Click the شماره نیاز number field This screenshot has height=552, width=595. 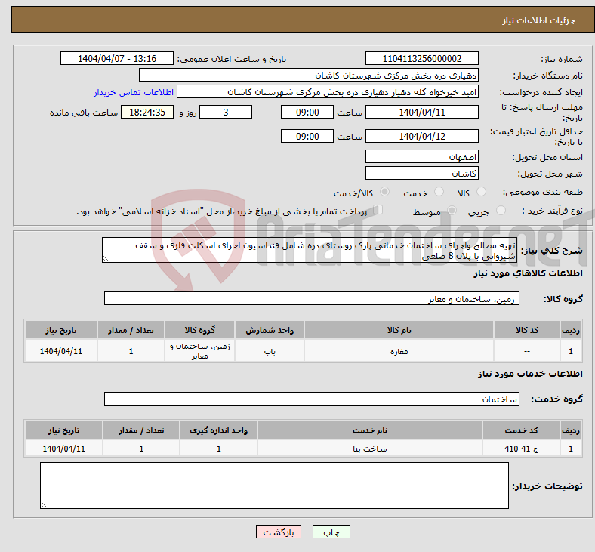click(421, 58)
